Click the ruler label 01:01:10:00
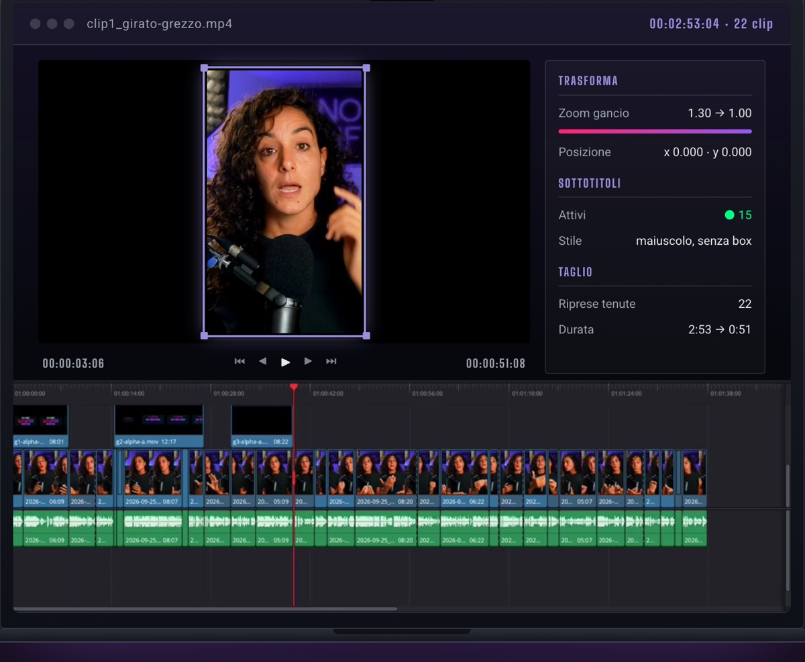Image resolution: width=805 pixels, height=662 pixels. [527, 394]
